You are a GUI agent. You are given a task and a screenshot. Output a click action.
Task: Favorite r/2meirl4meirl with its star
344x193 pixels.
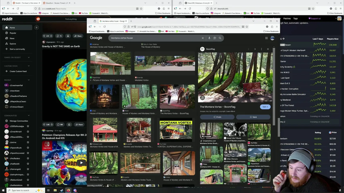click(28, 132)
